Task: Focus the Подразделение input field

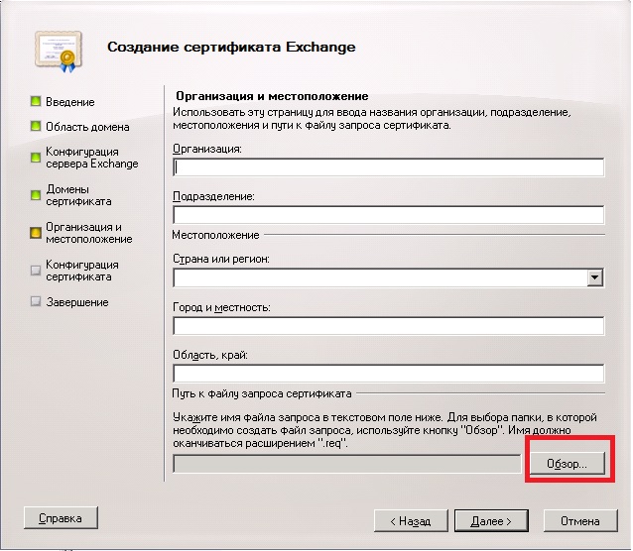Action: pos(388,215)
